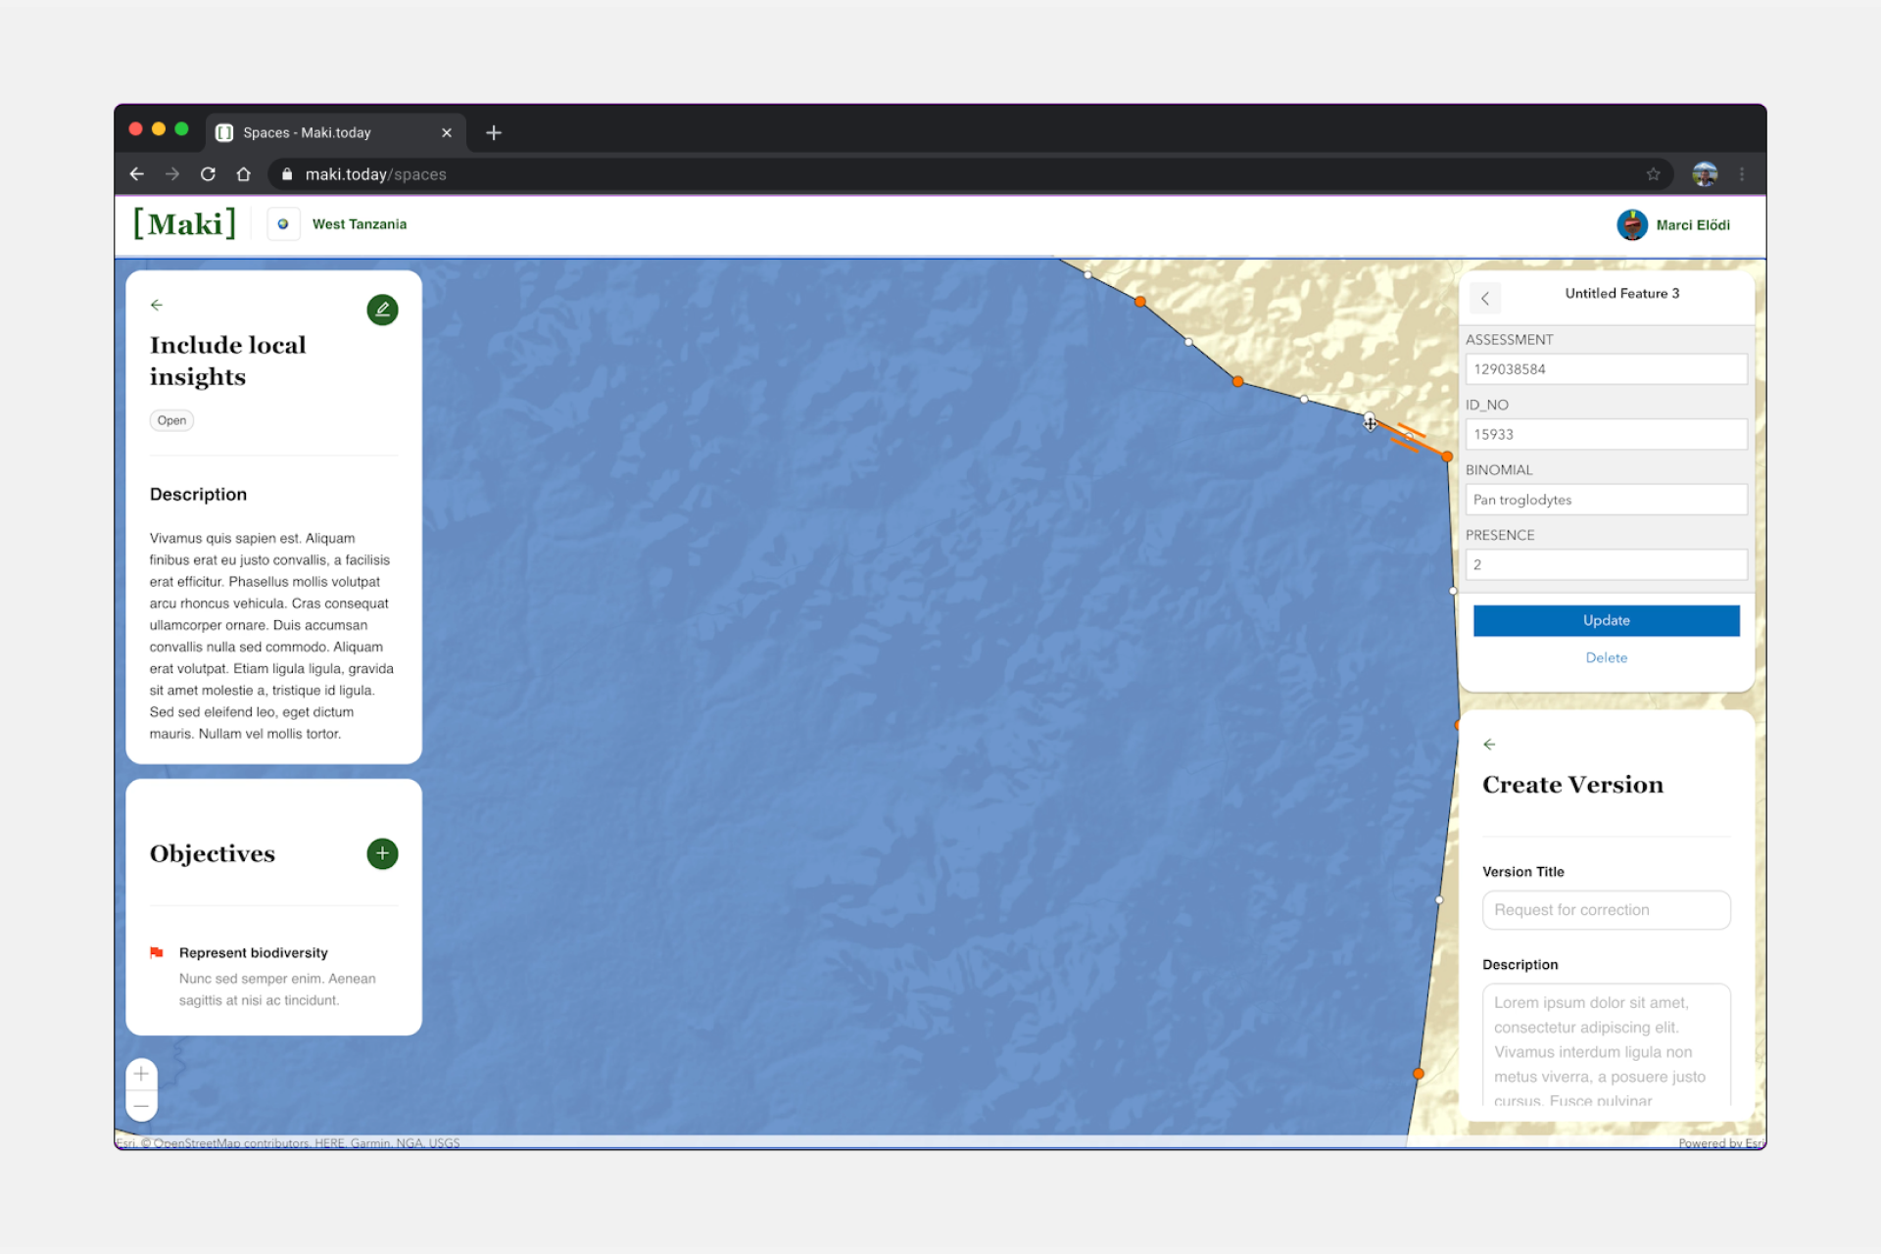
Task: Click the Update button
Action: 1606,620
